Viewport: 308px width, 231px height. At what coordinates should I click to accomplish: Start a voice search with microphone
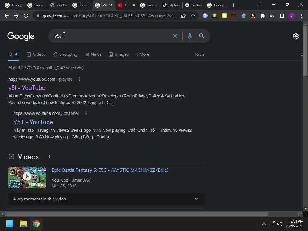pyautogui.click(x=189, y=36)
